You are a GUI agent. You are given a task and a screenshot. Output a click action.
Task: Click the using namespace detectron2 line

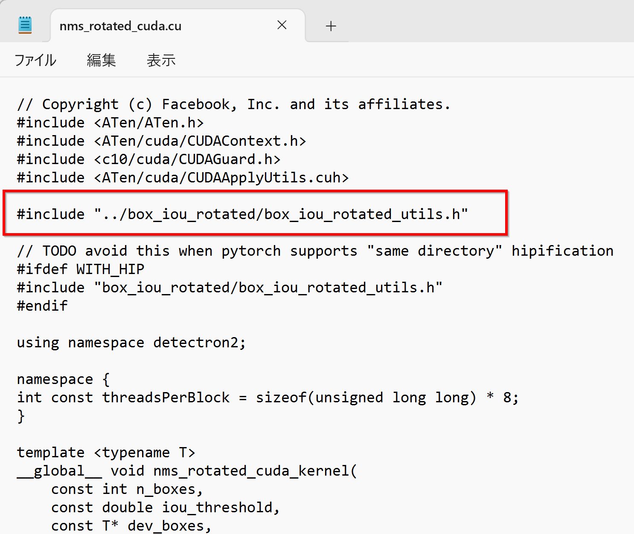(131, 343)
